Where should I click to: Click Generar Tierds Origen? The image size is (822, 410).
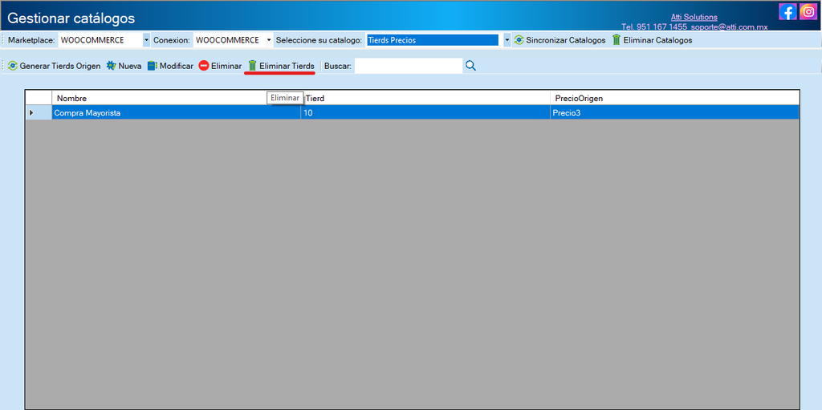(x=54, y=66)
